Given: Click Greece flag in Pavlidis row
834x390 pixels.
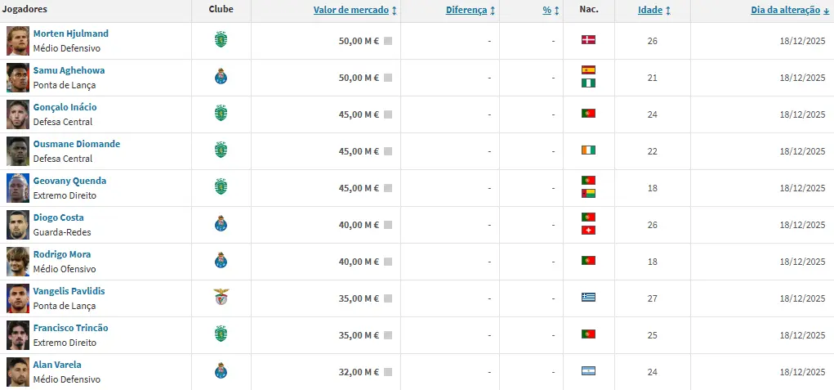Looking at the screenshot, I should [x=588, y=297].
